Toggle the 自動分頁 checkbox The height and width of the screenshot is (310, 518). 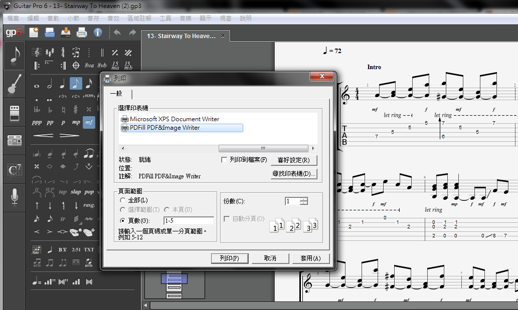(x=227, y=219)
